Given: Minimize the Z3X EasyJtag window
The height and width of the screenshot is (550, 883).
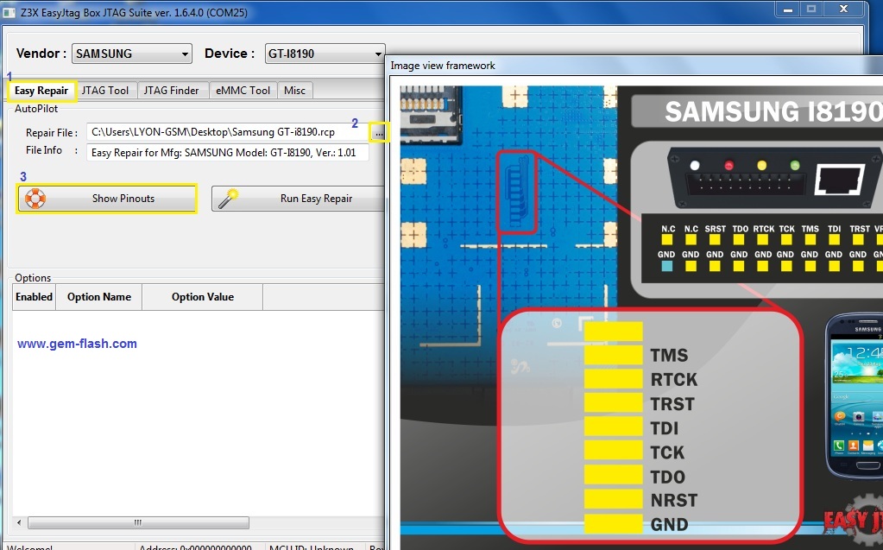Looking at the screenshot, I should pyautogui.click(x=788, y=9).
